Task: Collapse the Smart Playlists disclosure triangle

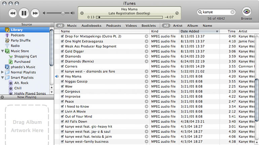Action: tap(2, 78)
